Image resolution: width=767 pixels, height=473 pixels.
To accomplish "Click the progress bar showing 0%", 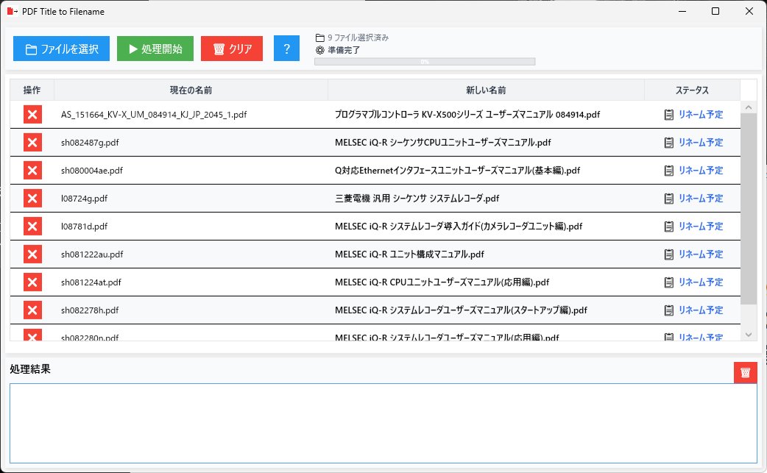I will 425,62.
